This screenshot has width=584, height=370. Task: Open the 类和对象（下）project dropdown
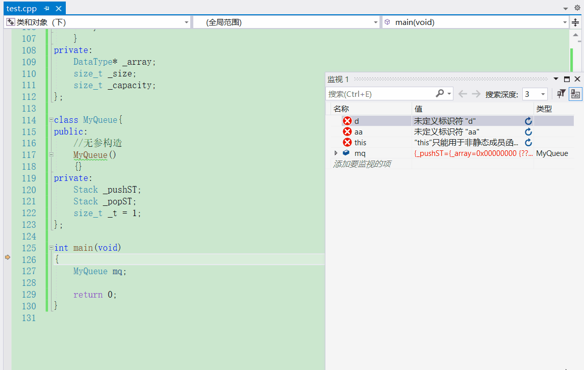click(187, 22)
